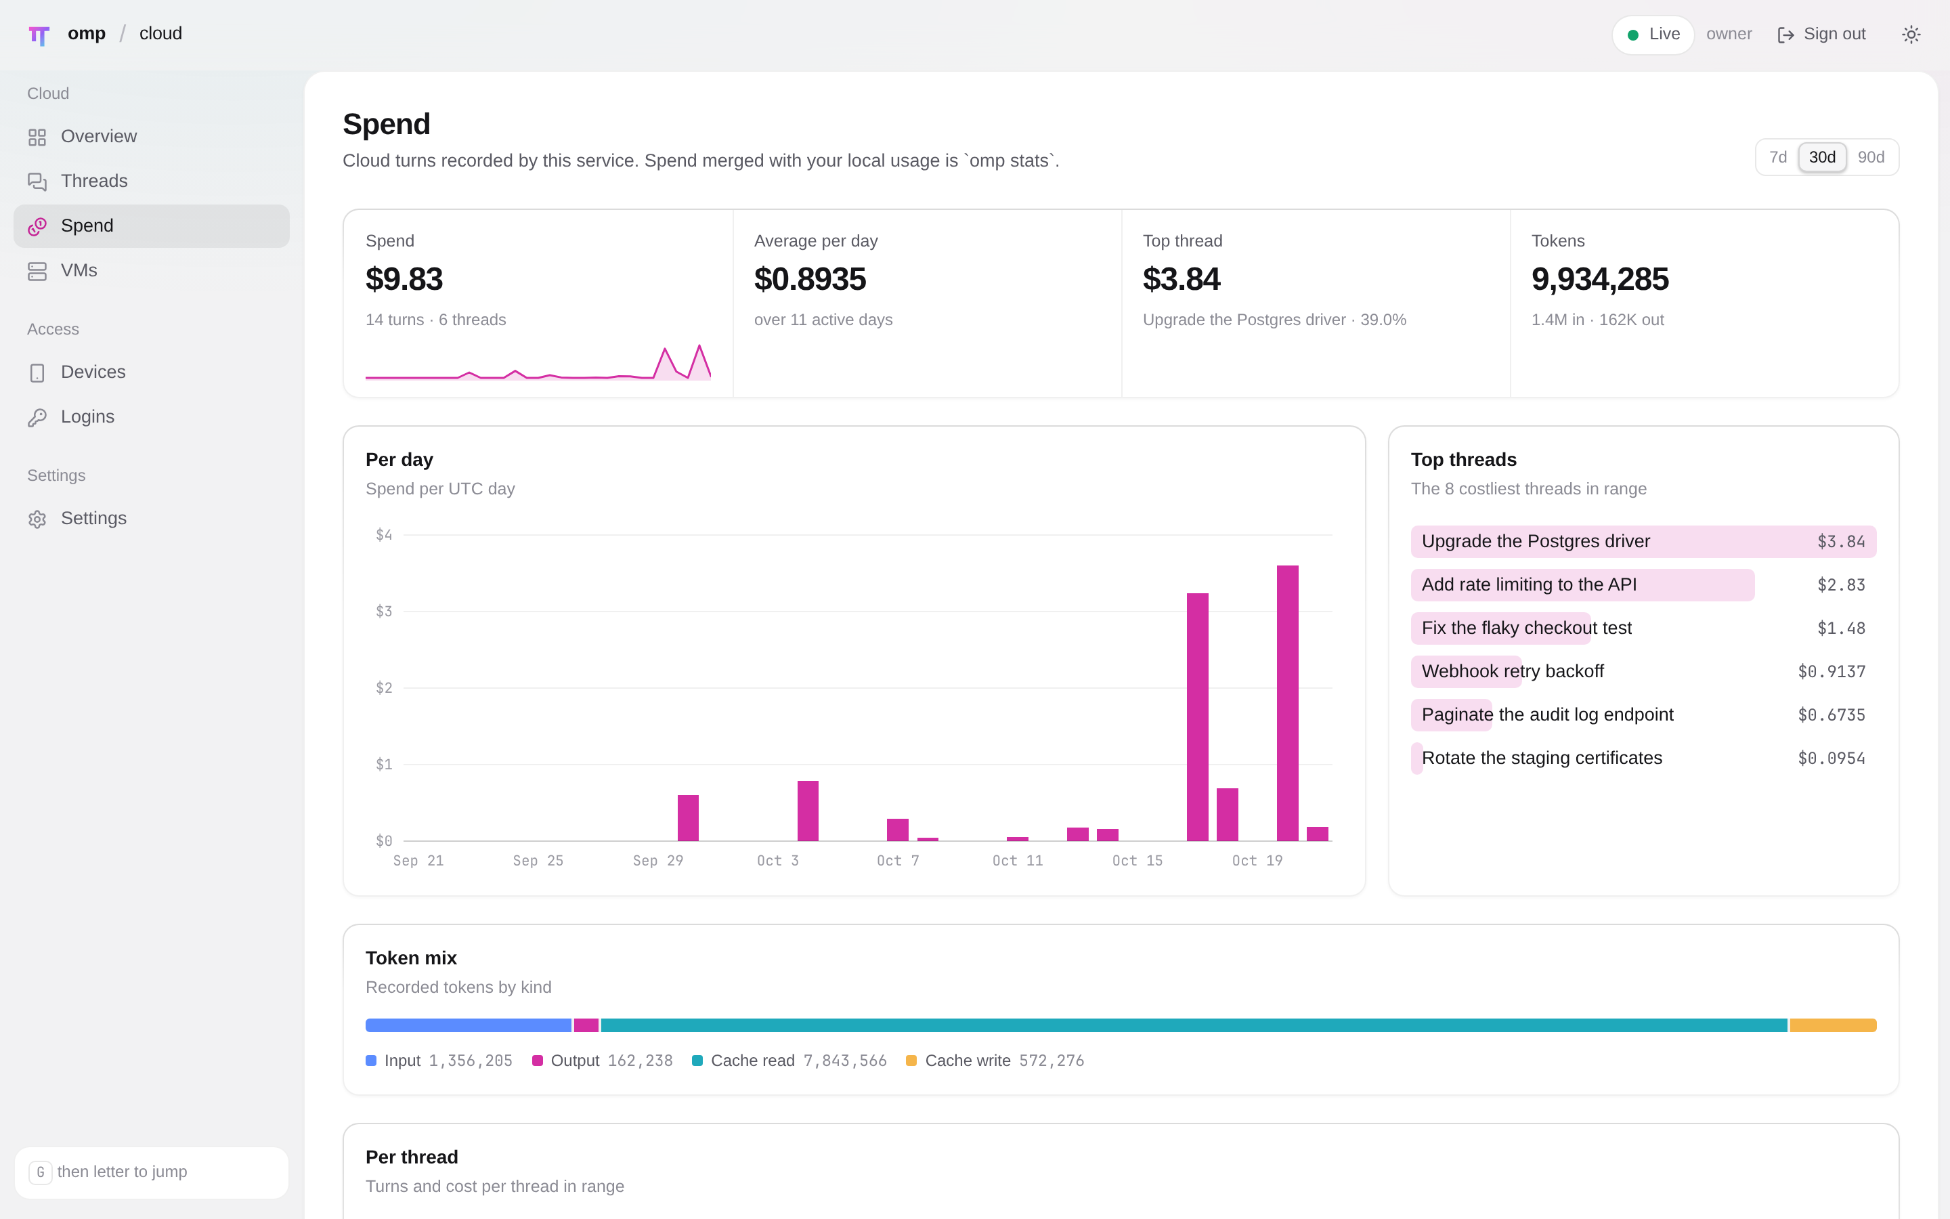1950x1219 pixels.
Task: Click the omp breadcrumb name
Action: [86, 33]
